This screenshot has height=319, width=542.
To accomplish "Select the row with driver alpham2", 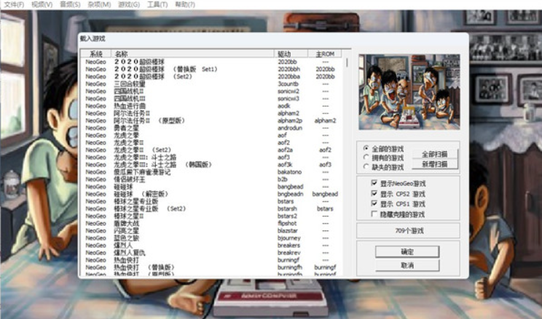I will point(212,113).
